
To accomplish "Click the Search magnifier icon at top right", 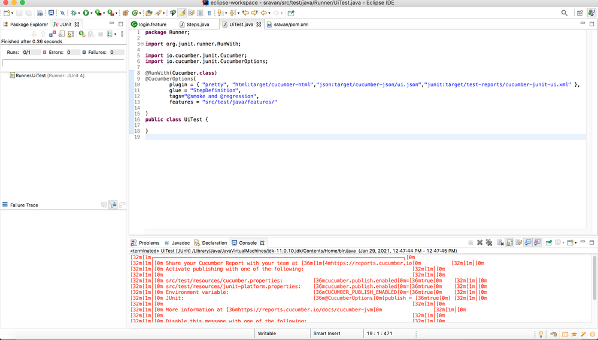I will click(x=564, y=13).
